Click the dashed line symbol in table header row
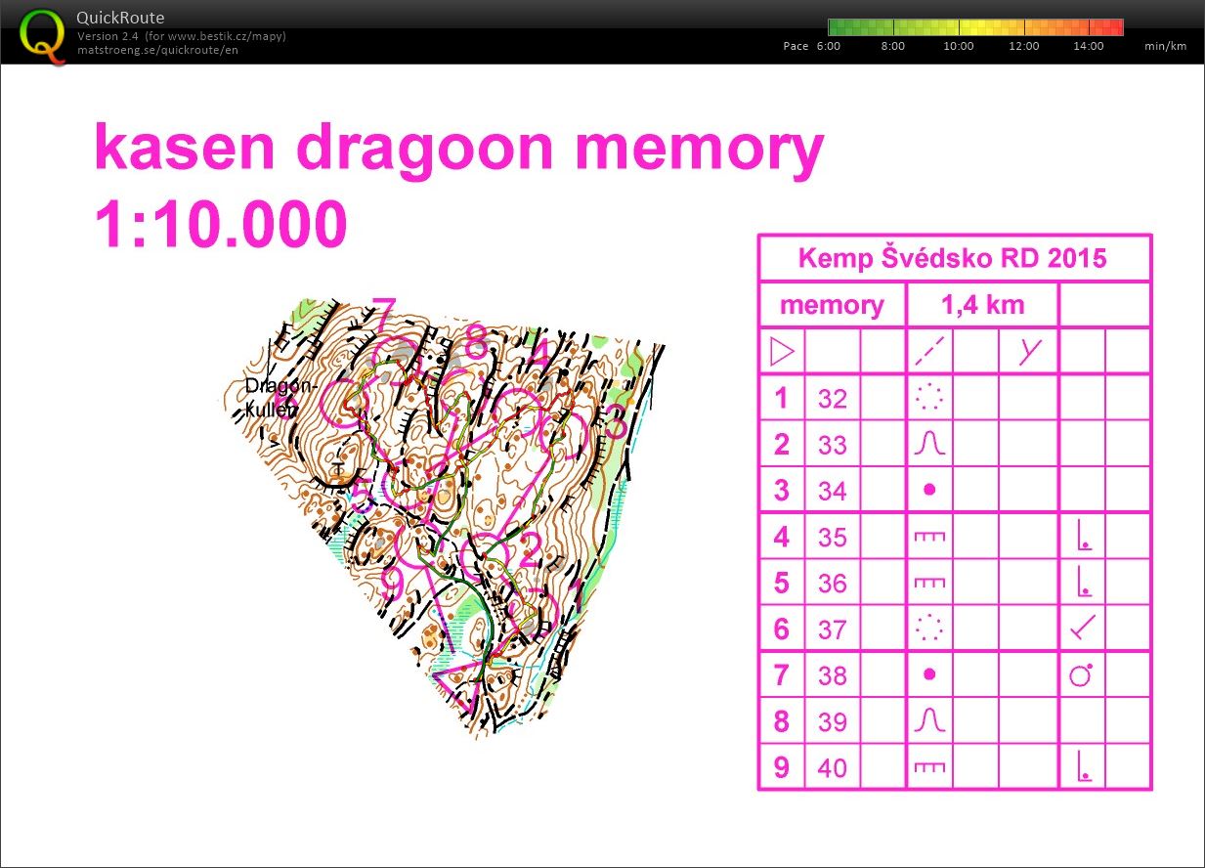Image resolution: width=1205 pixels, height=868 pixels. [x=928, y=352]
